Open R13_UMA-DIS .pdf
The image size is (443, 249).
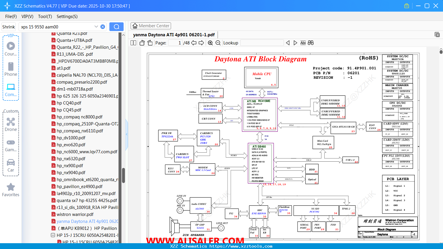(x=75, y=54)
